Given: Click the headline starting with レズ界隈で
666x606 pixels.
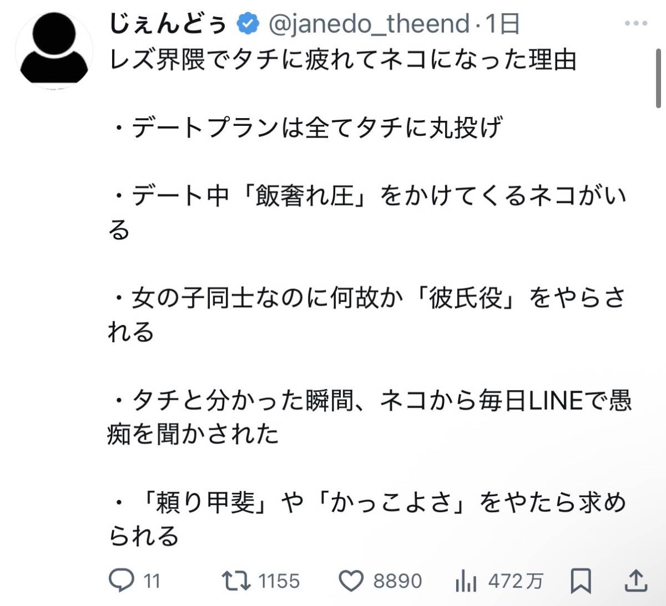Looking at the screenshot, I should [x=343, y=60].
